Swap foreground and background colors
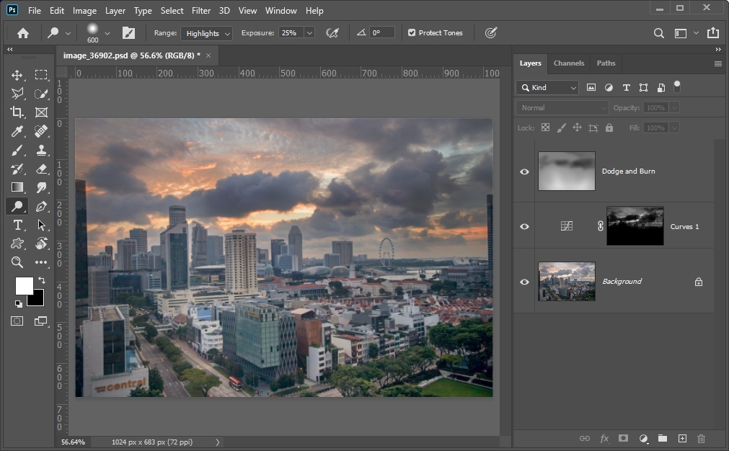729x451 pixels. click(x=42, y=280)
